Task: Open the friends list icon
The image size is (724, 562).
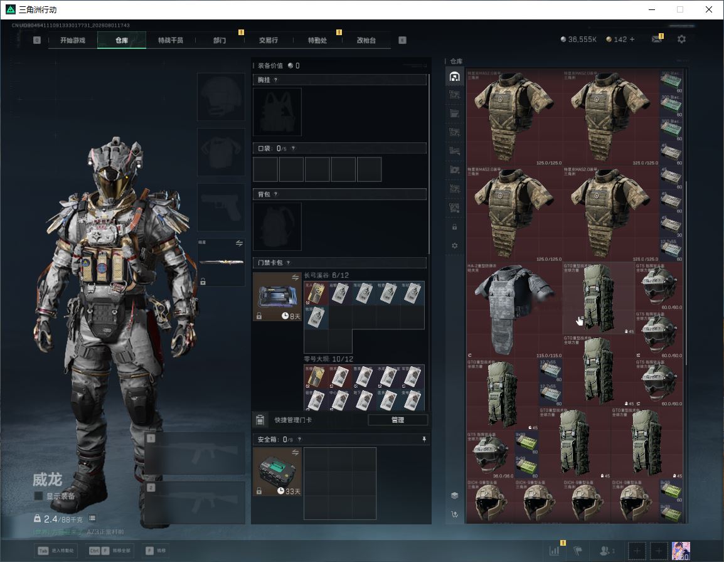Action: point(607,551)
